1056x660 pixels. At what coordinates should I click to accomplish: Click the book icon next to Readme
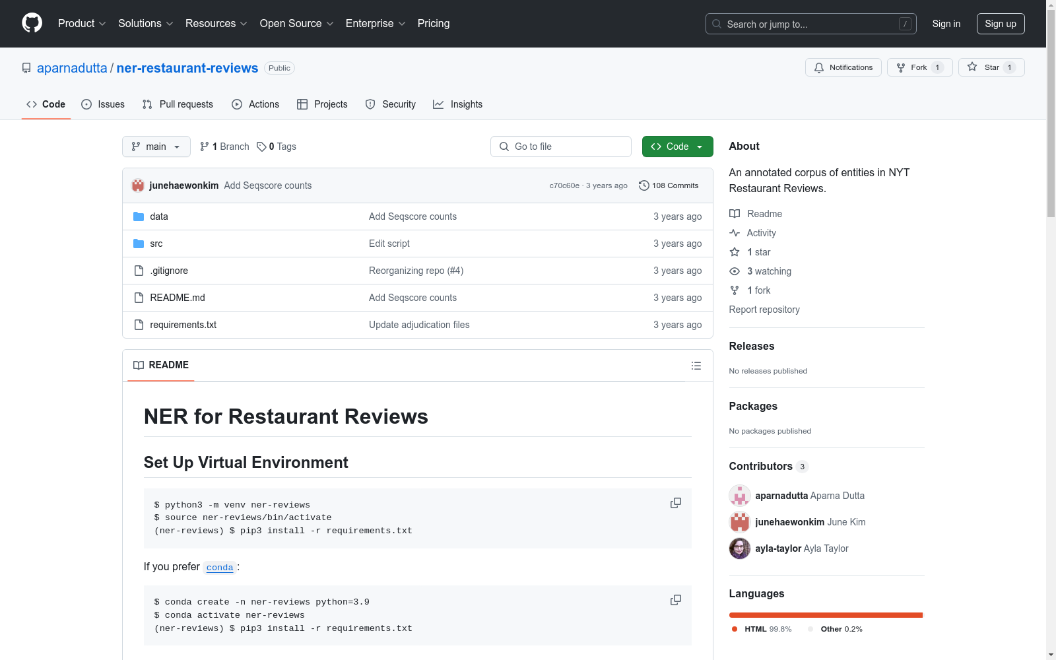point(735,214)
